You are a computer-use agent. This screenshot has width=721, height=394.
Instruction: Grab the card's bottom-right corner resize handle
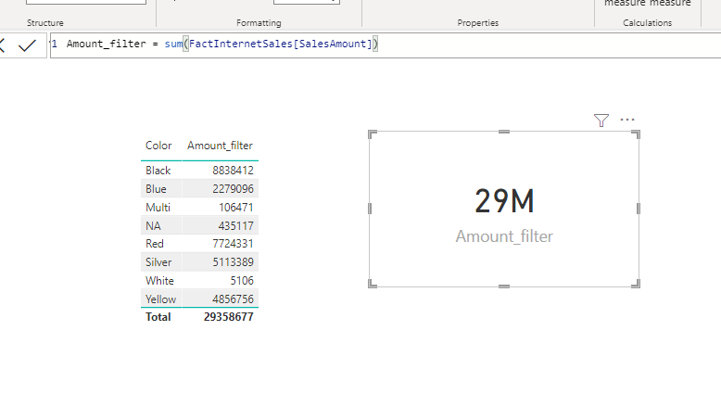636,284
